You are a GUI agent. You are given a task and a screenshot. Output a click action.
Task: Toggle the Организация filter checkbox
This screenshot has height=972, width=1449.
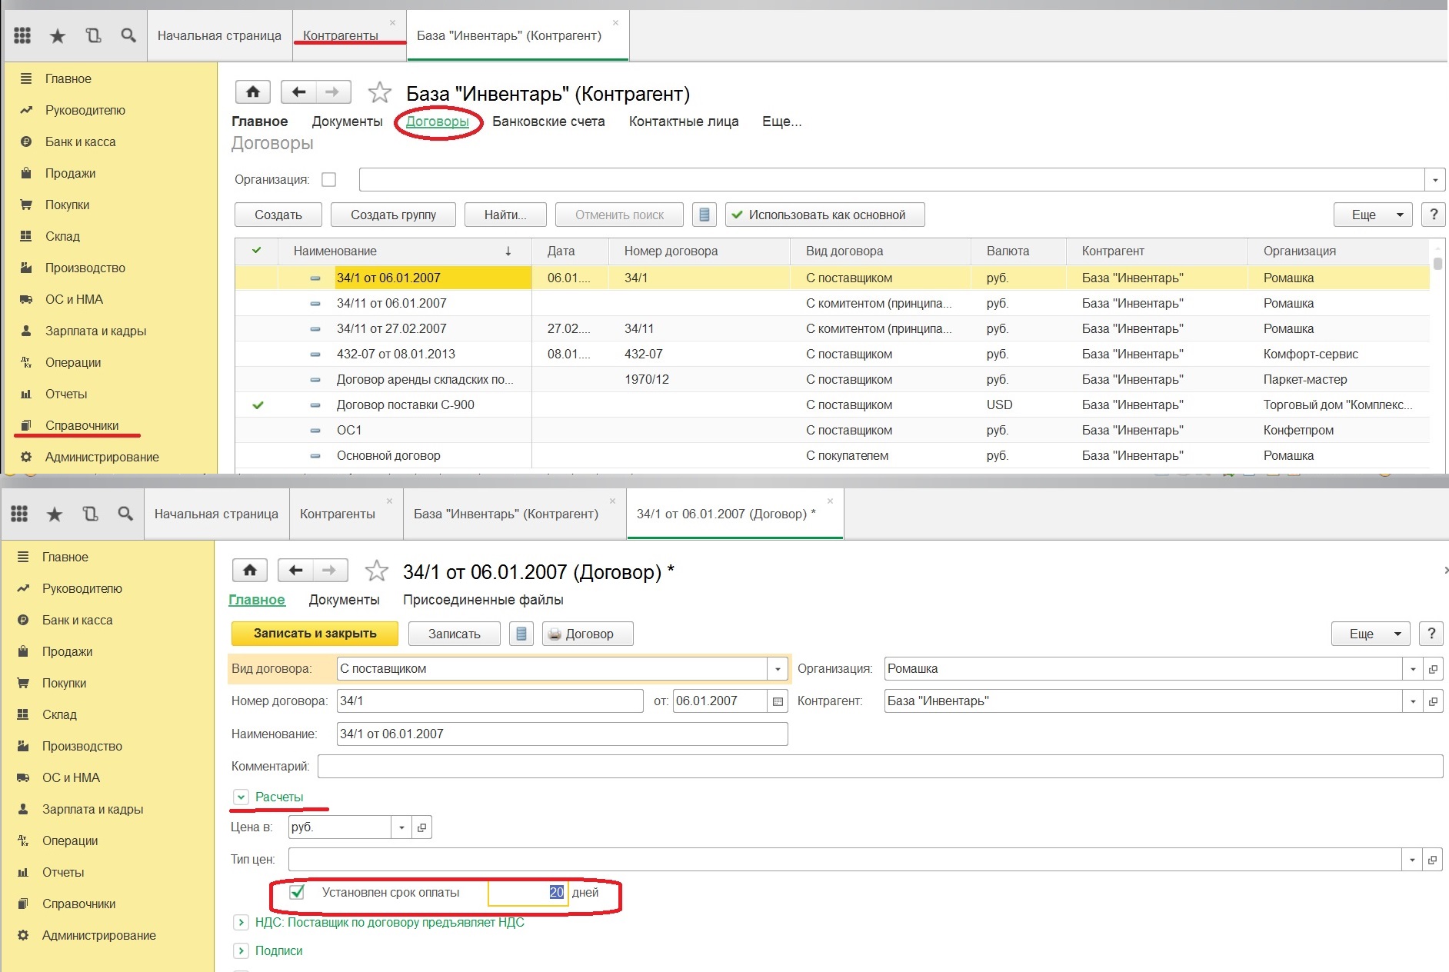(329, 180)
